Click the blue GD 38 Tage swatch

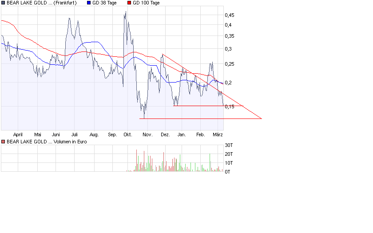(x=89, y=3)
